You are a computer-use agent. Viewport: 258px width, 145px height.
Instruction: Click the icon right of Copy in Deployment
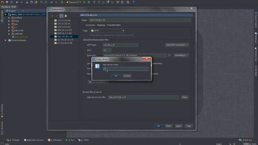(x=66, y=16)
